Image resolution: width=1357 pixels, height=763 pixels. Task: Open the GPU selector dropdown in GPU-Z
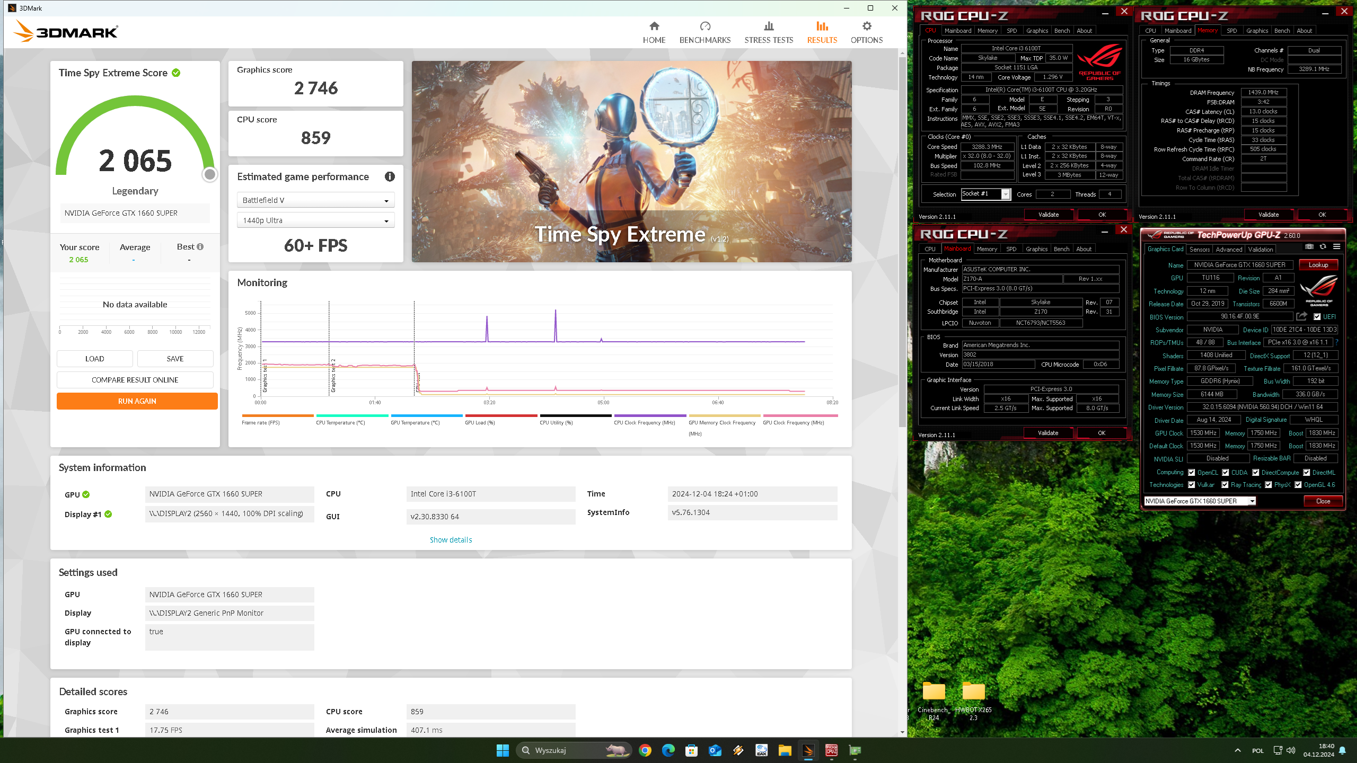(1200, 501)
